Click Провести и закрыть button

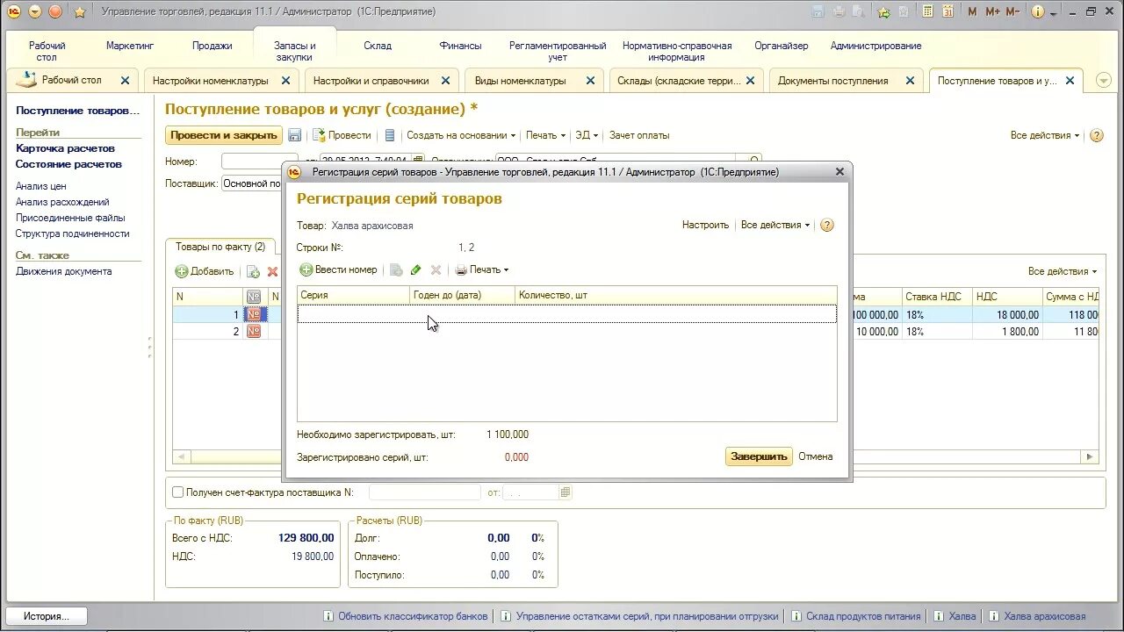click(224, 135)
